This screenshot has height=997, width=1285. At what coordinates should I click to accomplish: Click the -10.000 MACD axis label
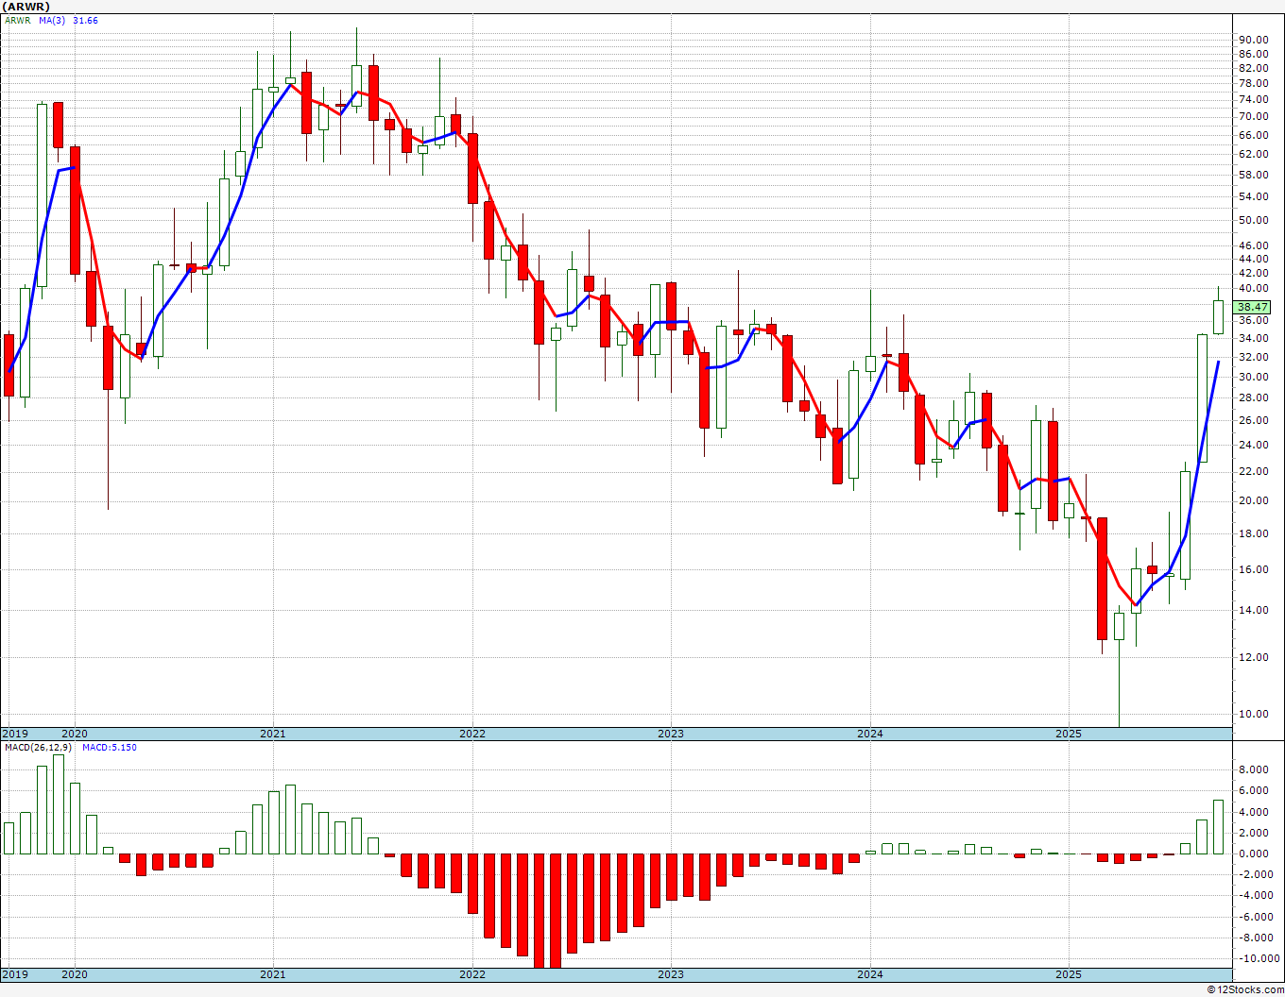[1253, 958]
